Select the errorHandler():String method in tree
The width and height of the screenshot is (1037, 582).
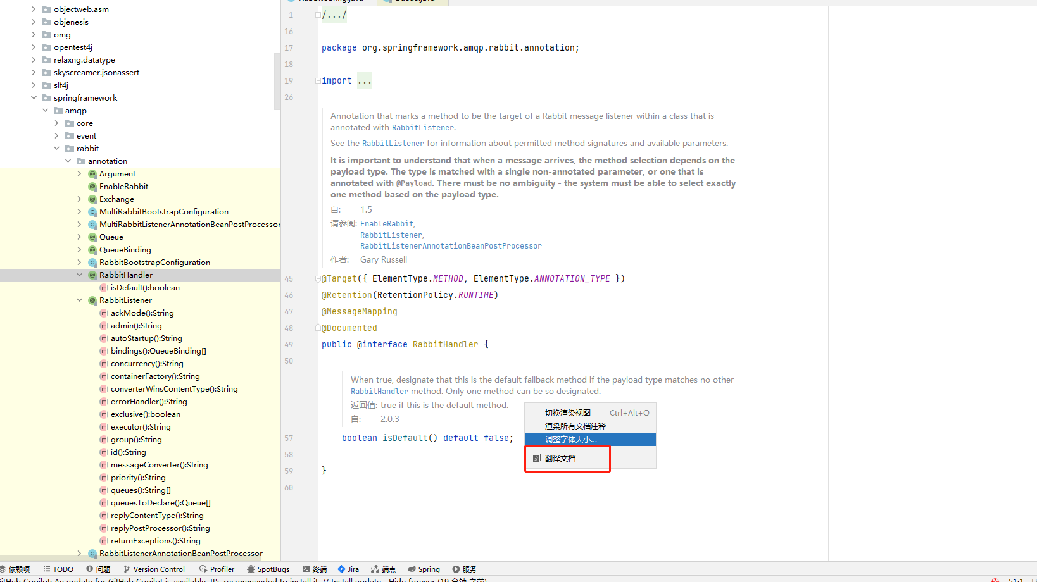point(149,402)
